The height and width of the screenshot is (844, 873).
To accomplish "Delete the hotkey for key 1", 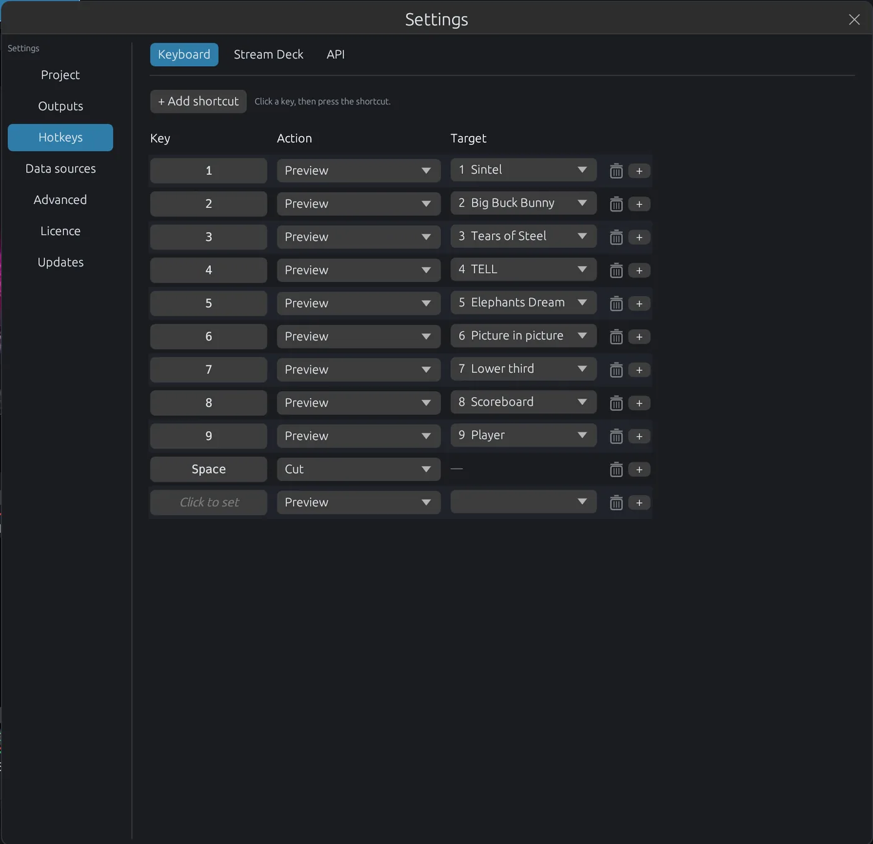I will click(x=616, y=171).
